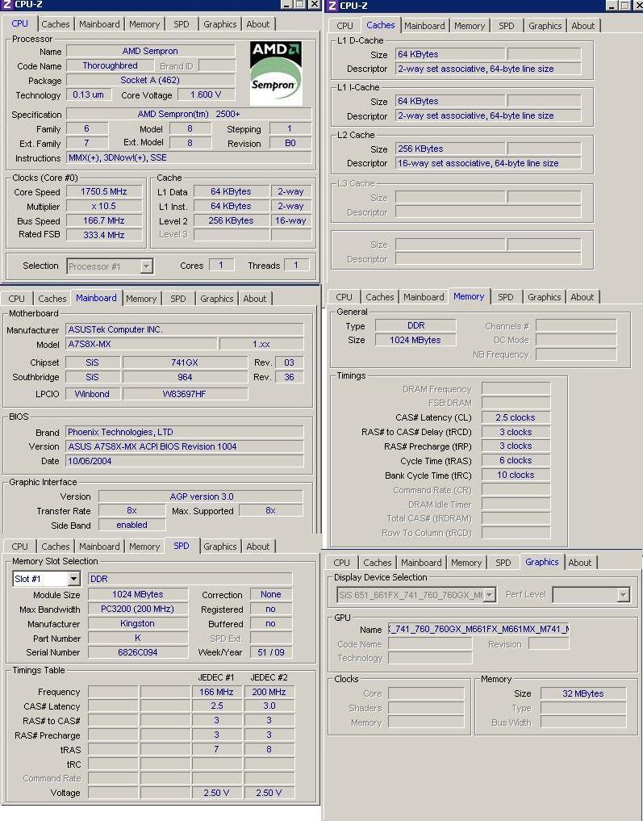643x821 pixels.
Task: Switch to the Graphics tab above Memory Slot Selection
Action: tap(219, 546)
